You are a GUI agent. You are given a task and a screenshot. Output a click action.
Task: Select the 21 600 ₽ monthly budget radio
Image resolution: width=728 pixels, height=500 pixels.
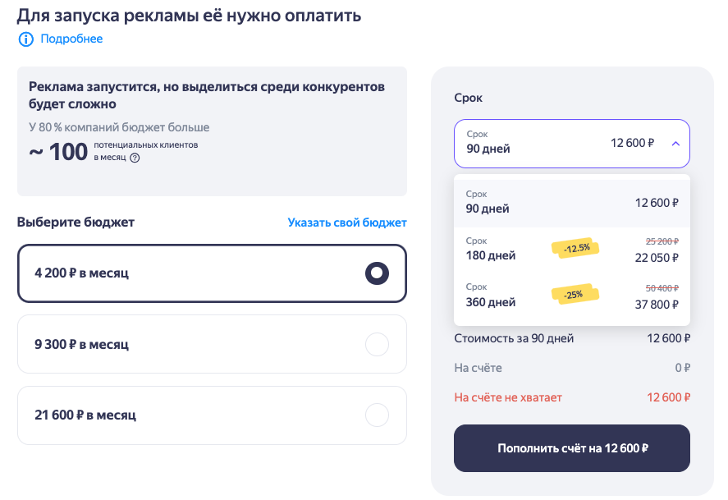pyautogui.click(x=377, y=415)
